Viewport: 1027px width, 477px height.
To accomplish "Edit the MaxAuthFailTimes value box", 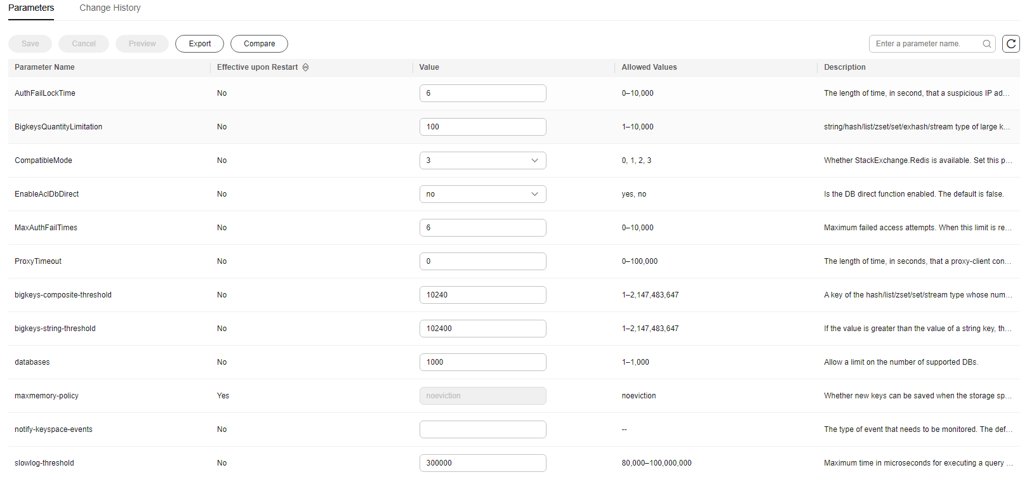I will tap(482, 228).
